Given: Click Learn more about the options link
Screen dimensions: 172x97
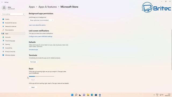Looking at the screenshot, I should pos(37,25).
